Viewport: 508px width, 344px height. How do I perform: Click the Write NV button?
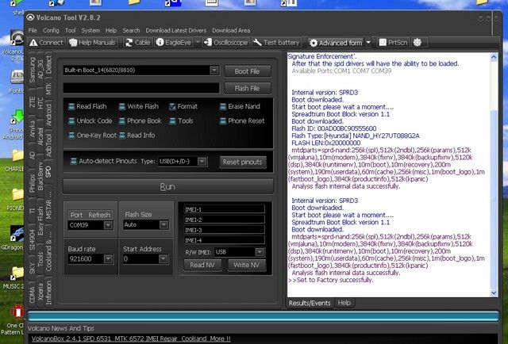(247, 265)
